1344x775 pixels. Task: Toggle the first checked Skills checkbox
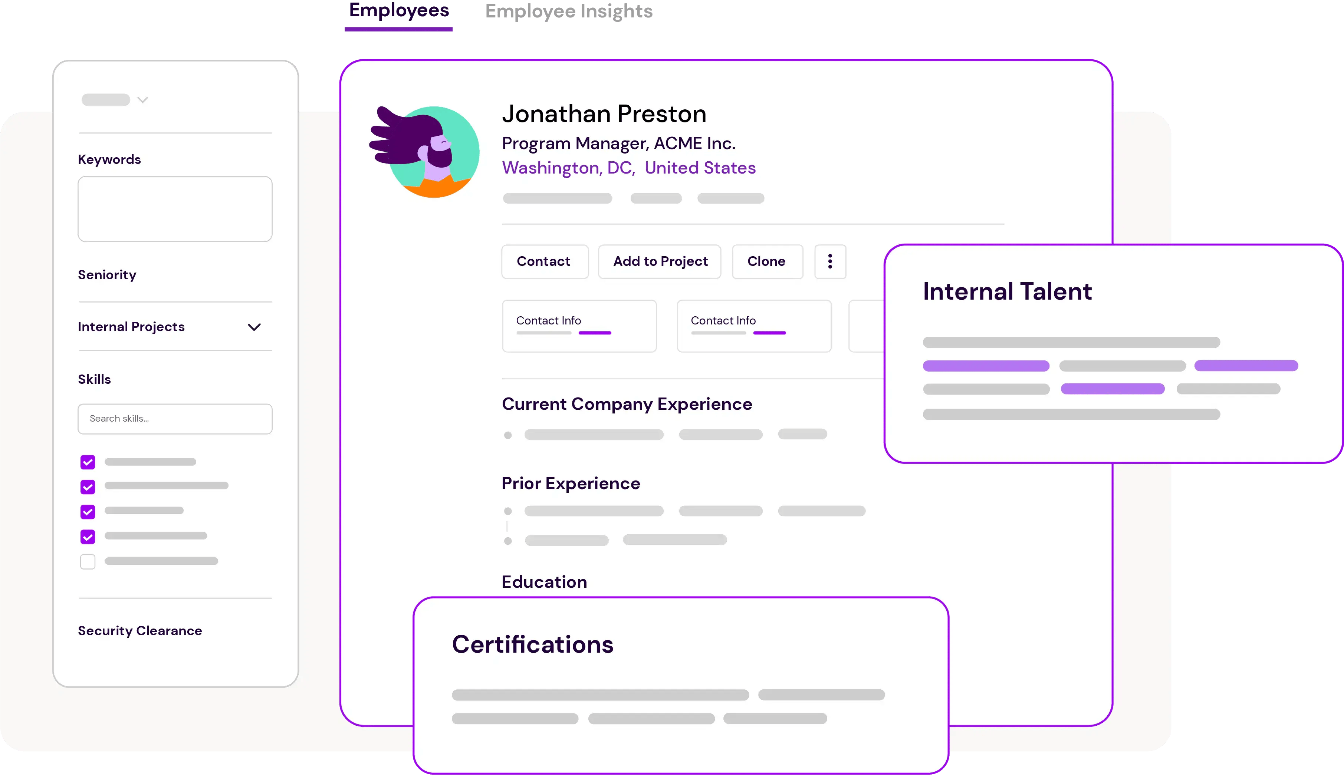click(87, 461)
